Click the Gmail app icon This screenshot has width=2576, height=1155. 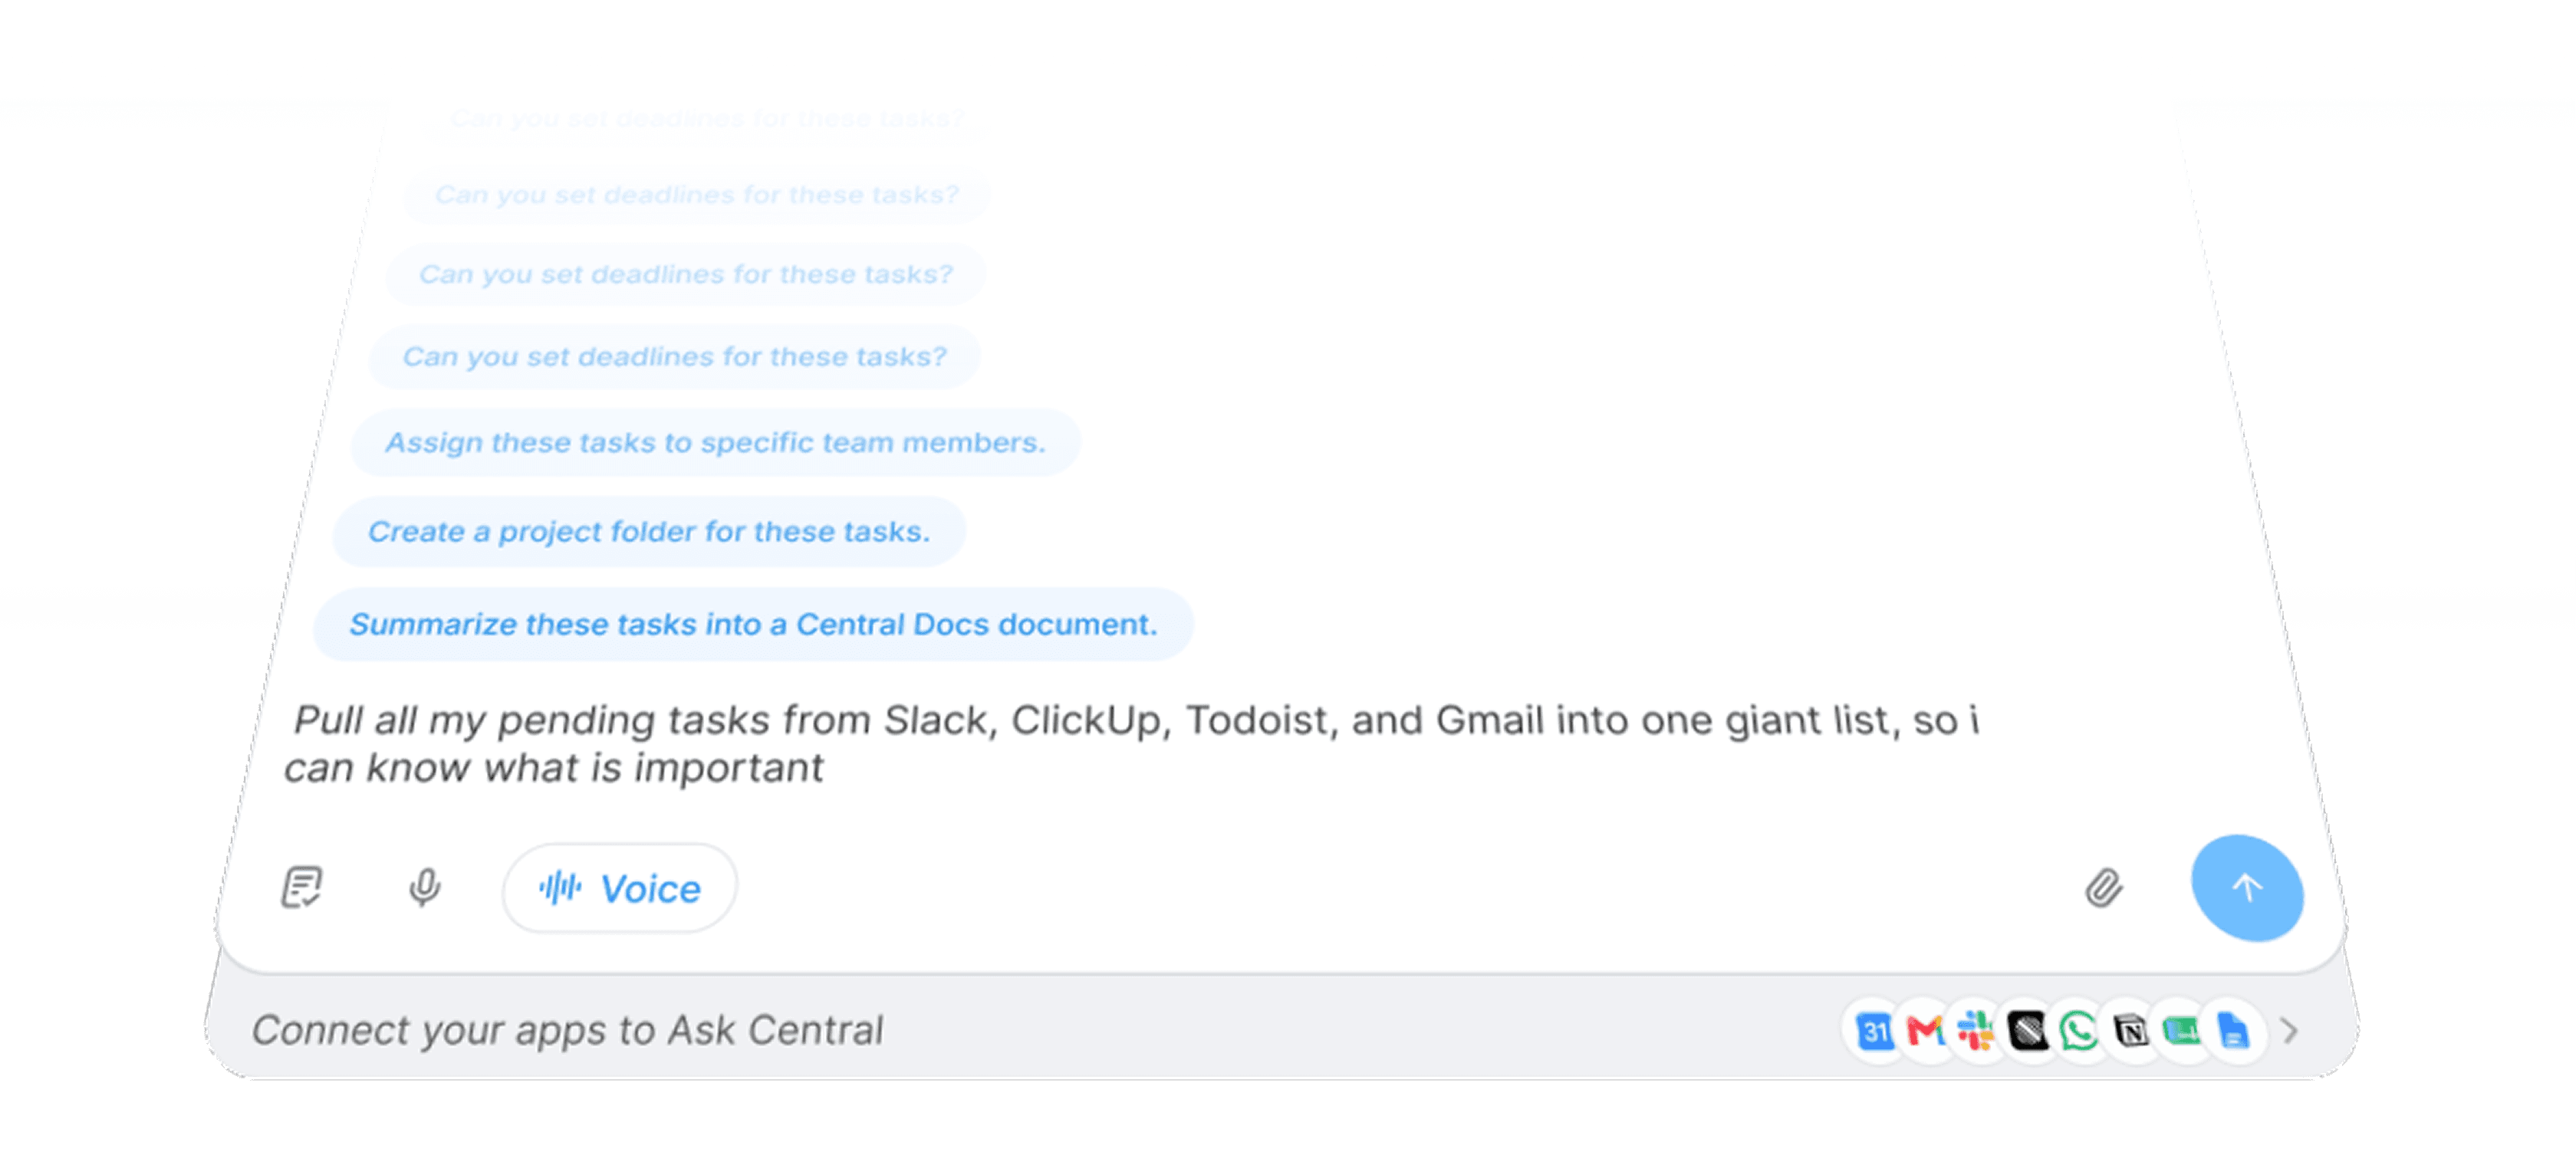coord(1925,1030)
